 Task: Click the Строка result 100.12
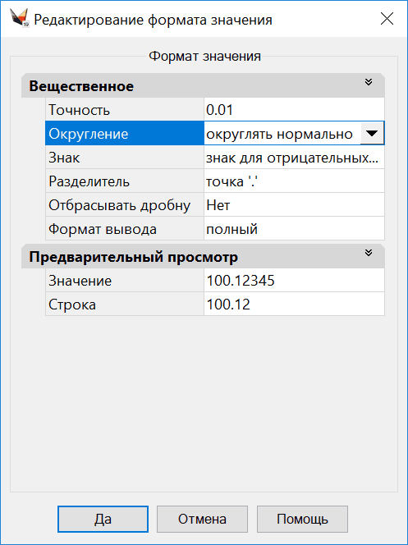[x=294, y=305]
